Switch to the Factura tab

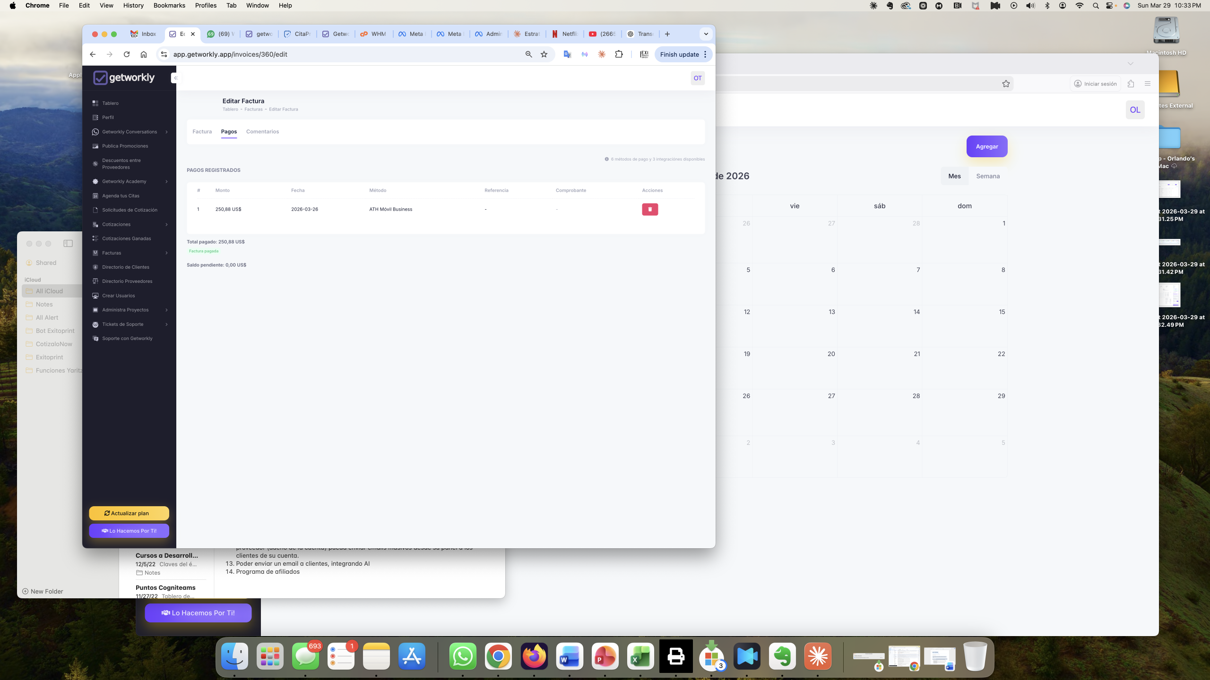pos(202,131)
